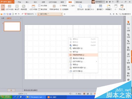Open Animation (动画) pane from right sidebar
132x99 pixels.
(128, 29)
